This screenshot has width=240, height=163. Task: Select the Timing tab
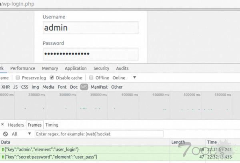coord(52,125)
